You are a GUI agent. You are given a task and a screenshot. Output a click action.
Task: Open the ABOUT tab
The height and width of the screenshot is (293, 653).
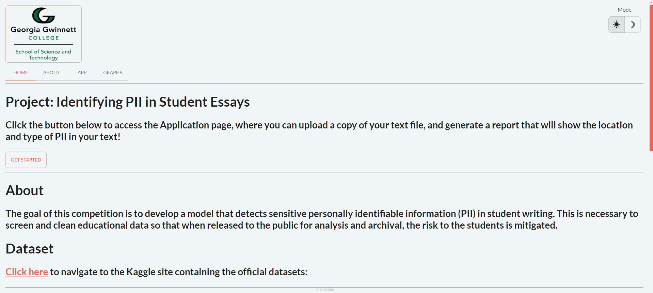pos(51,73)
